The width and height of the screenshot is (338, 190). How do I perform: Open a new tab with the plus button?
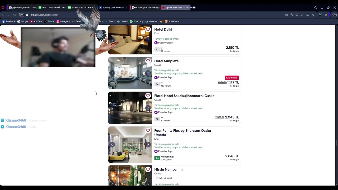194,8
